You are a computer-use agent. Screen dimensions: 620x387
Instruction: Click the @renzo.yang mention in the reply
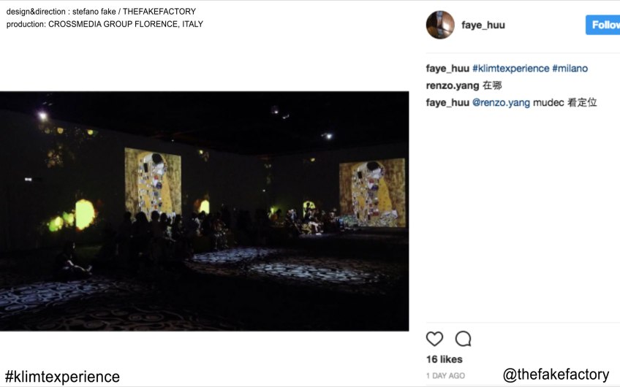click(501, 102)
